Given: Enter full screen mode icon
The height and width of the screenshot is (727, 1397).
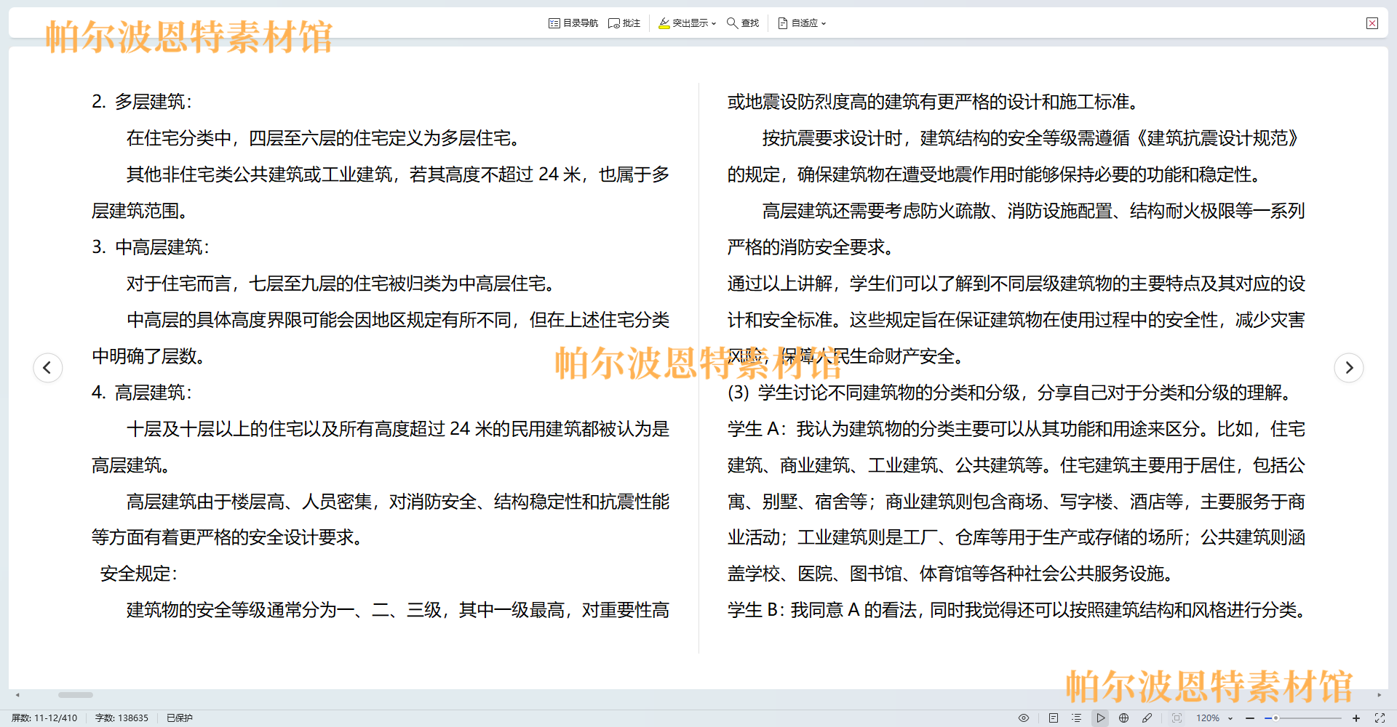Looking at the screenshot, I should [1380, 718].
